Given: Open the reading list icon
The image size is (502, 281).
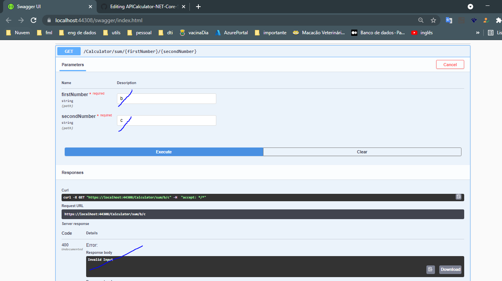Looking at the screenshot, I should pos(491,33).
